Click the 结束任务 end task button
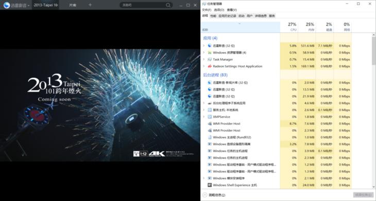The height and width of the screenshot is (201, 376). pyautogui.click(x=363, y=195)
